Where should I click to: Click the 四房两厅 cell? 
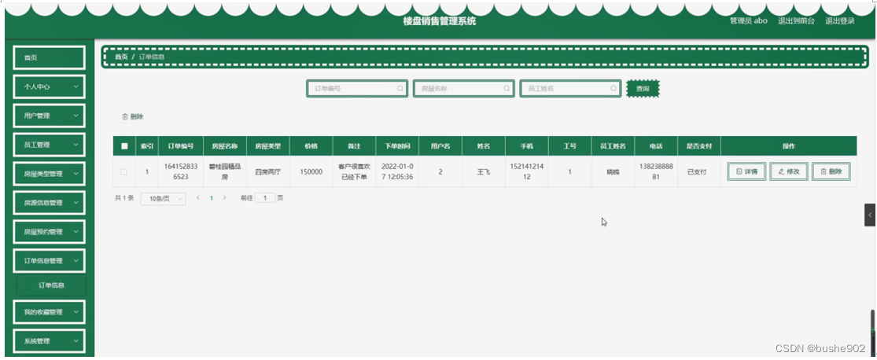coord(268,172)
